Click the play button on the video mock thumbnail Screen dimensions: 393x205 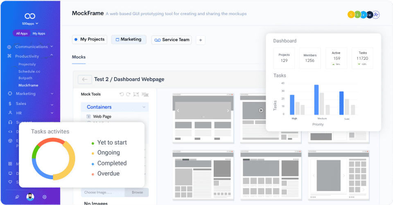[x=261, y=110]
